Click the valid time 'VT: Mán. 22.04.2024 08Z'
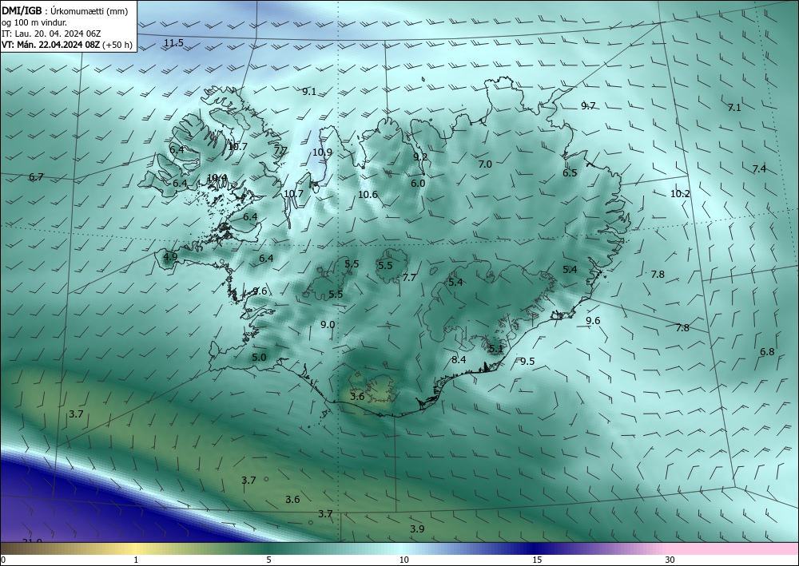799x566 pixels. (x=51, y=45)
